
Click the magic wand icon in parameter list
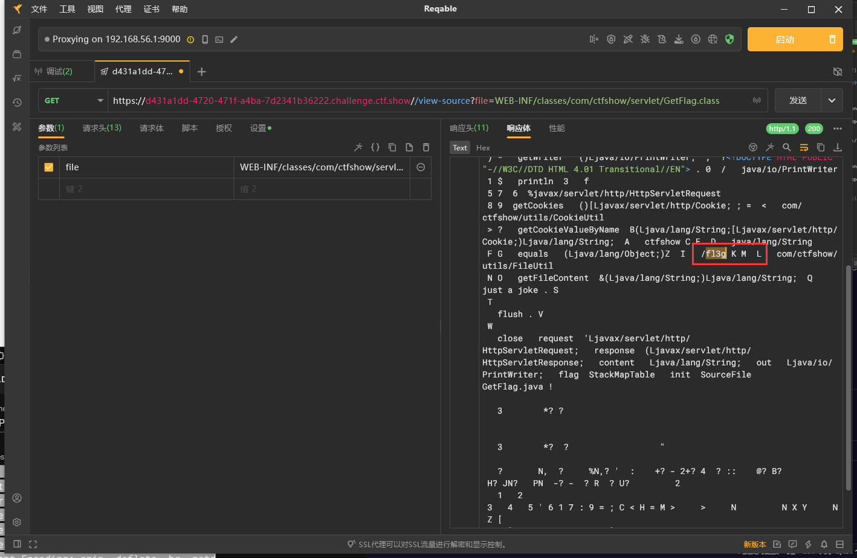(358, 147)
